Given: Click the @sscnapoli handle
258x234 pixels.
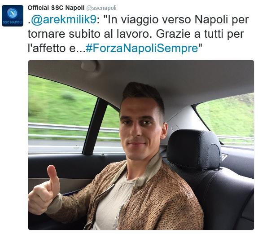Looking at the screenshot, I should coord(101,8).
